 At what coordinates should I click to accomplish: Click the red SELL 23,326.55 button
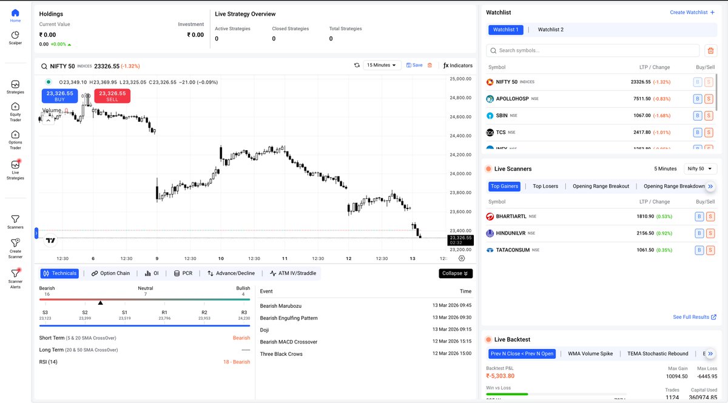pos(112,96)
